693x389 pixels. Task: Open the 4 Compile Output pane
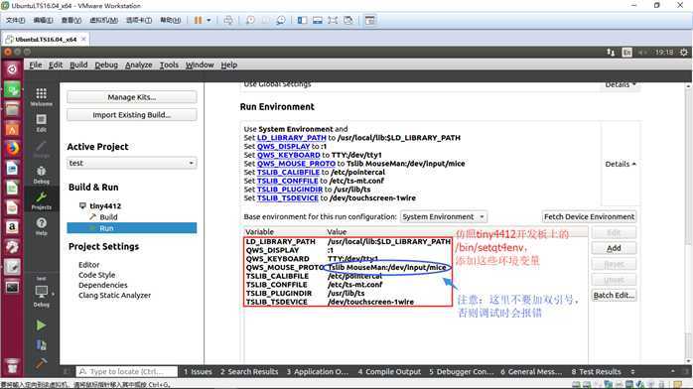tap(389, 371)
